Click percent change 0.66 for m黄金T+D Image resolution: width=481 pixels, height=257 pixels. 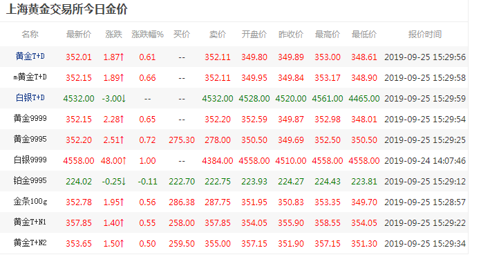click(148, 78)
